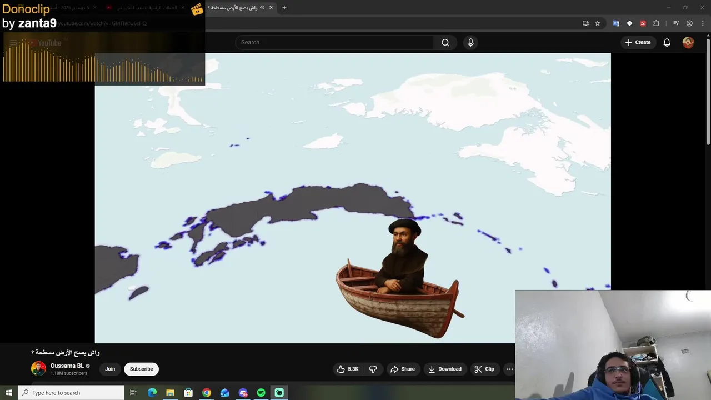
Task: Open Chrome profile icon
Action: click(x=689, y=23)
